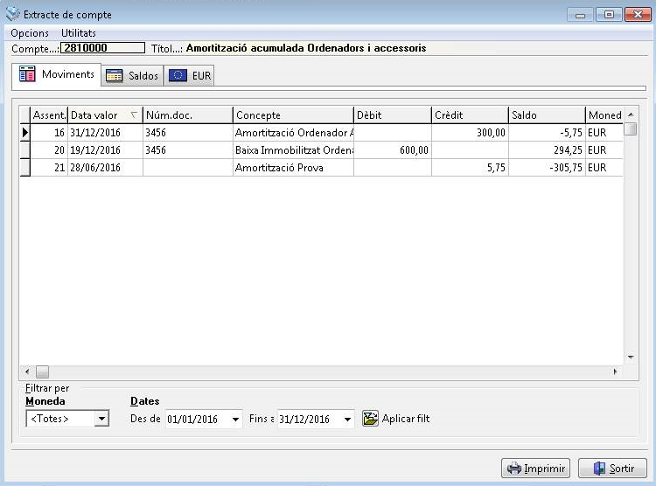The image size is (656, 486).
Task: Click the horizontal scrollbar left arrow
Action: coord(27,371)
